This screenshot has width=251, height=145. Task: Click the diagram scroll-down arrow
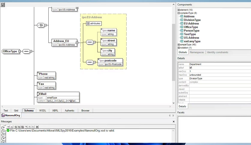coord(174,103)
